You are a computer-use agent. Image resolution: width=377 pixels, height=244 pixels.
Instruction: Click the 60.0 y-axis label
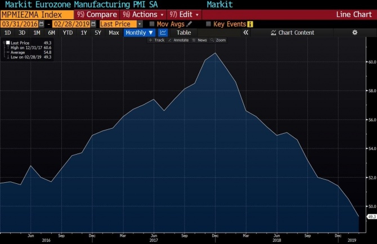point(372,62)
